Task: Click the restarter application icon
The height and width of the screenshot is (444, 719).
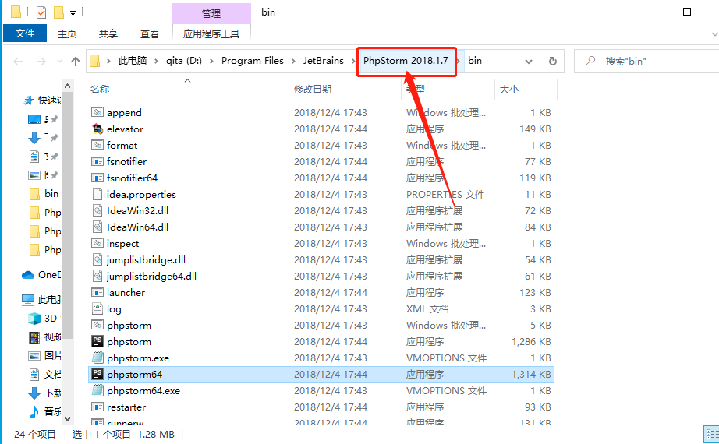Action: (x=97, y=407)
